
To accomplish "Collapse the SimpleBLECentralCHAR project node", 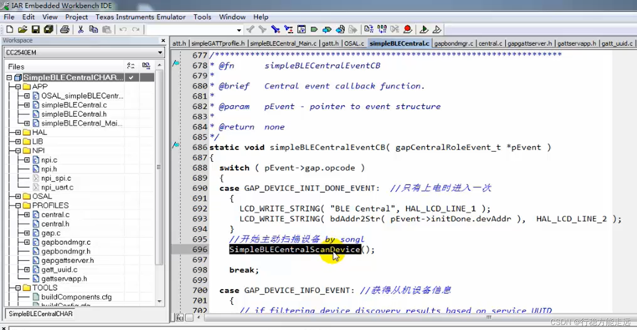I will tap(9, 77).
